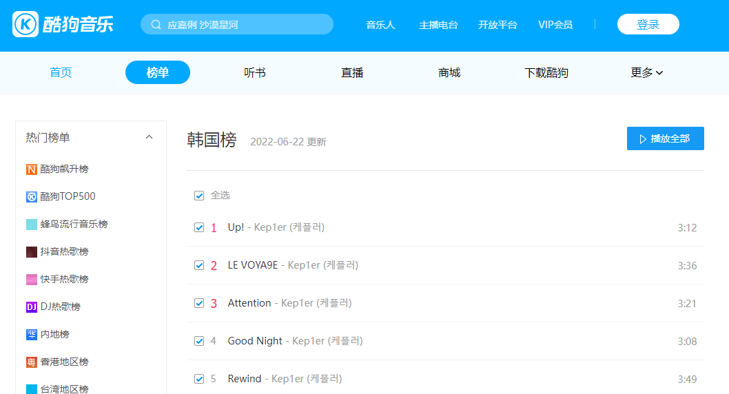Uncheck the checkbox for Rewind
This screenshot has height=394, width=729.
click(x=199, y=379)
